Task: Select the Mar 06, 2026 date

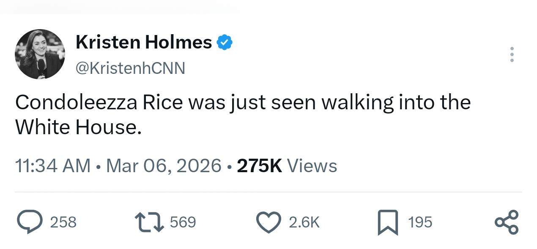Action: pyautogui.click(x=164, y=165)
